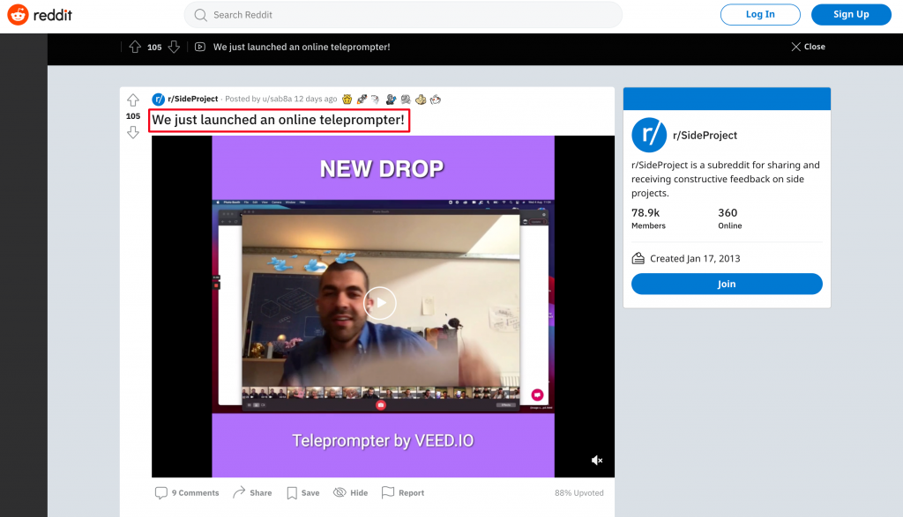This screenshot has width=903, height=517.
Task: Click the post title 'We just launched an online teleprompter!'
Action: [x=278, y=120]
